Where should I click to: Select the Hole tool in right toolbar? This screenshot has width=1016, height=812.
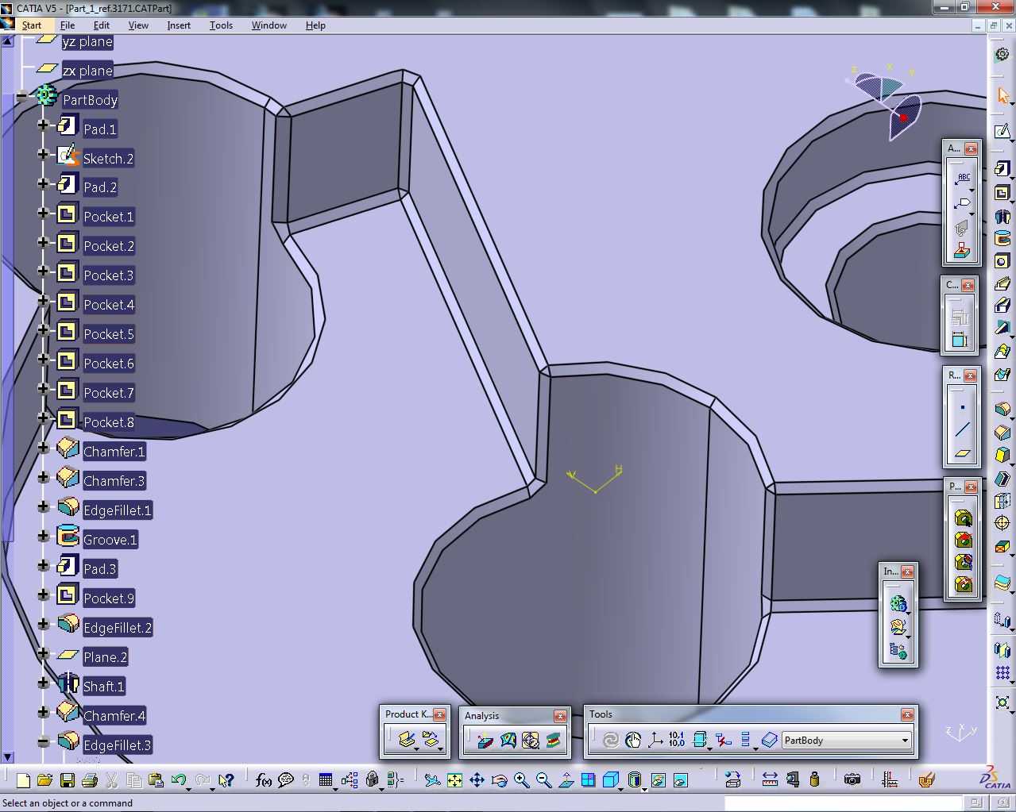point(1002,261)
